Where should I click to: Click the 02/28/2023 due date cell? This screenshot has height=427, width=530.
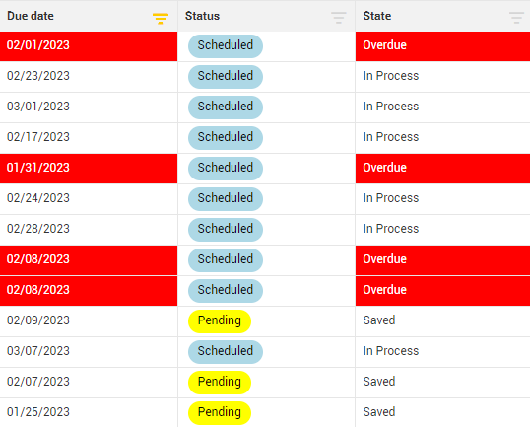(89, 230)
